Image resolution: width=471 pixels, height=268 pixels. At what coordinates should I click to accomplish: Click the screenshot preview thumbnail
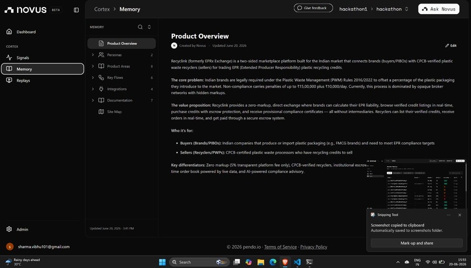[416, 184]
